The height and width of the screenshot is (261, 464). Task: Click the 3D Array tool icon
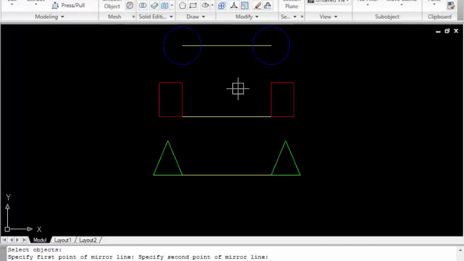[x=222, y=5]
